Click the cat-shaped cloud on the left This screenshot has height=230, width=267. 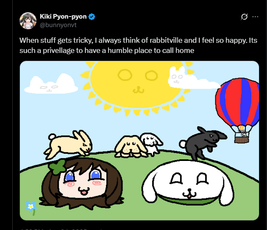tap(51, 84)
